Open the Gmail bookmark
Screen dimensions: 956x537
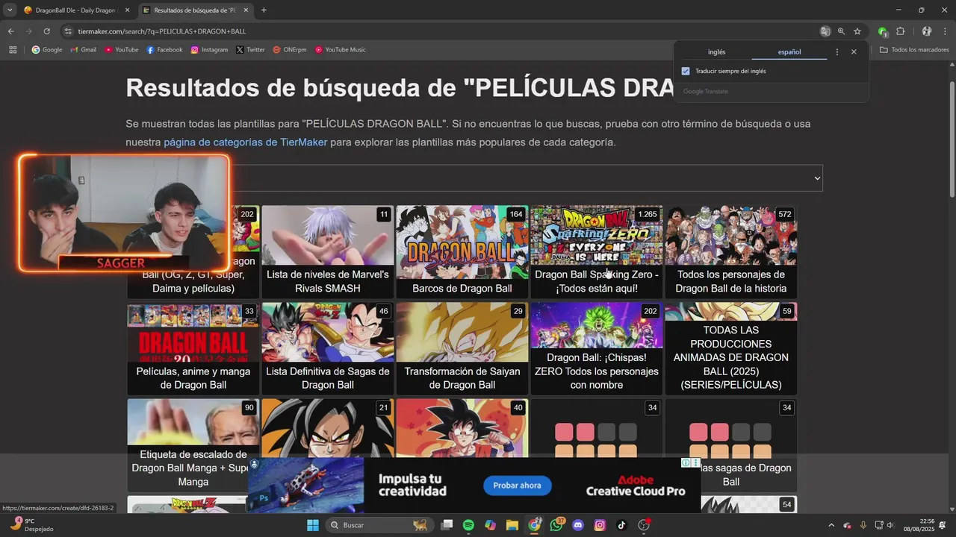(x=83, y=50)
